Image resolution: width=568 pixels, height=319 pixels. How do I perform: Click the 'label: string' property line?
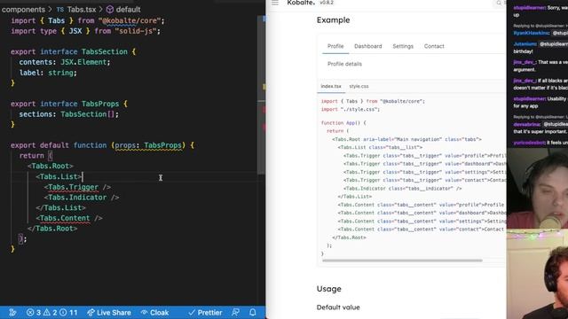(48, 73)
